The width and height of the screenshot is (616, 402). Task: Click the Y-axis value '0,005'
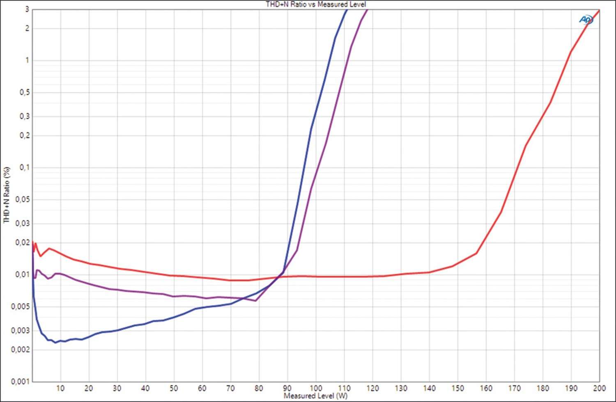click(x=21, y=306)
